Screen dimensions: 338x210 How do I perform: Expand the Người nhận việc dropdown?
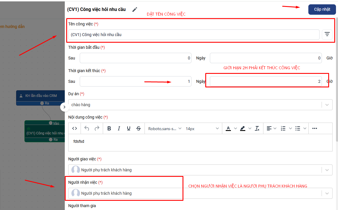[327, 193]
